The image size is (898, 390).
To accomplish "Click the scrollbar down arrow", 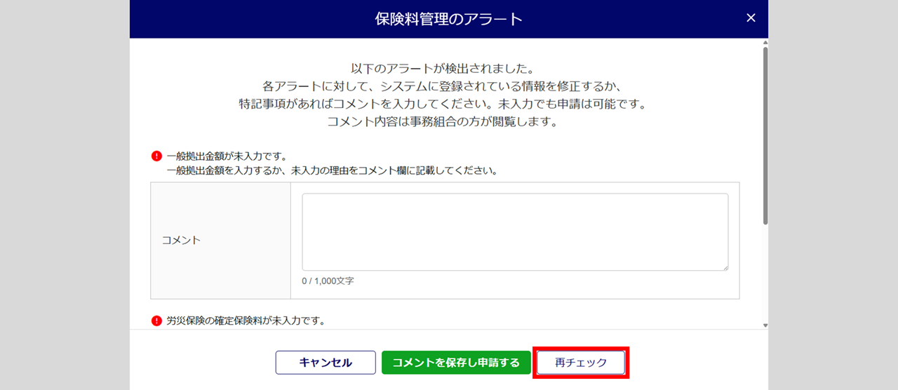I will (x=765, y=325).
